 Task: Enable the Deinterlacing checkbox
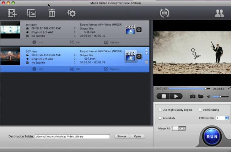(200, 110)
